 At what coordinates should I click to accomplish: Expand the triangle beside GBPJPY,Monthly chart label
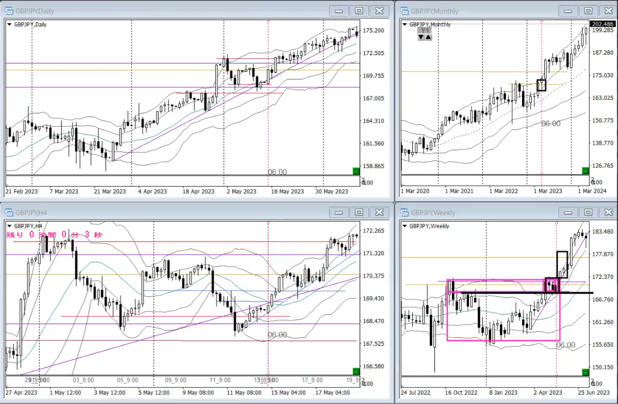point(404,24)
